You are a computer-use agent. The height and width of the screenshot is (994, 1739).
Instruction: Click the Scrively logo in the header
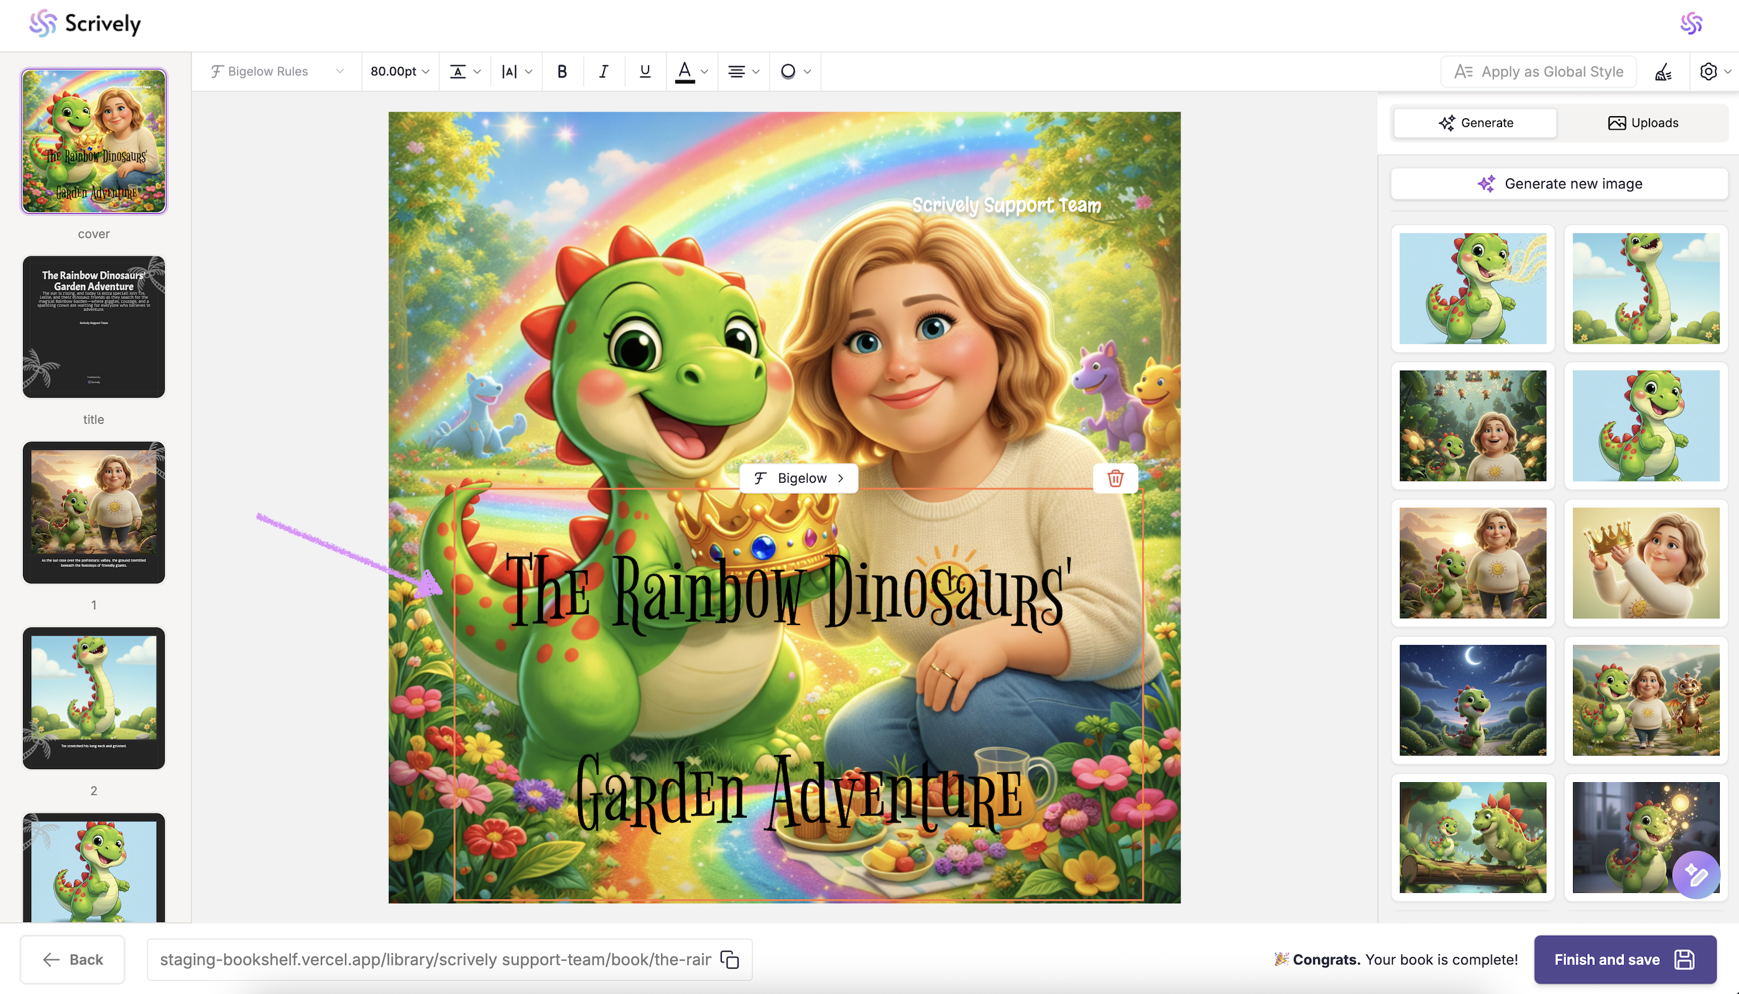[x=86, y=24]
